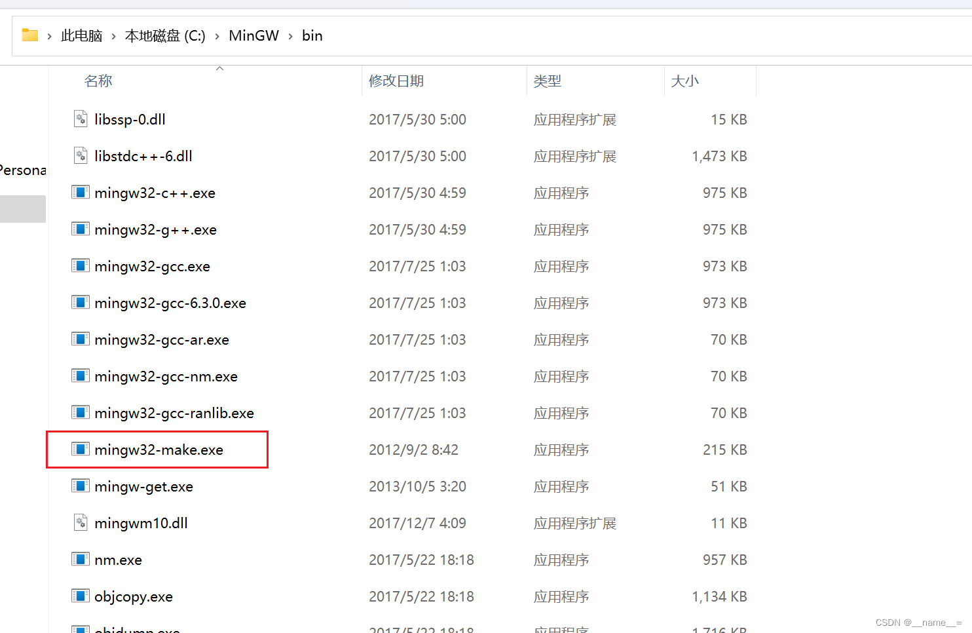972x633 pixels.
Task: Go to the MinGW breadcrumb entry
Action: 253,35
